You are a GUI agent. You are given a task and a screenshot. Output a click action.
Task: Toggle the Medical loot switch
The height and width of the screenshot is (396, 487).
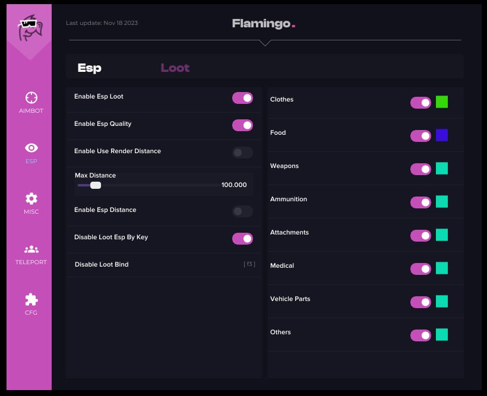(x=420, y=269)
